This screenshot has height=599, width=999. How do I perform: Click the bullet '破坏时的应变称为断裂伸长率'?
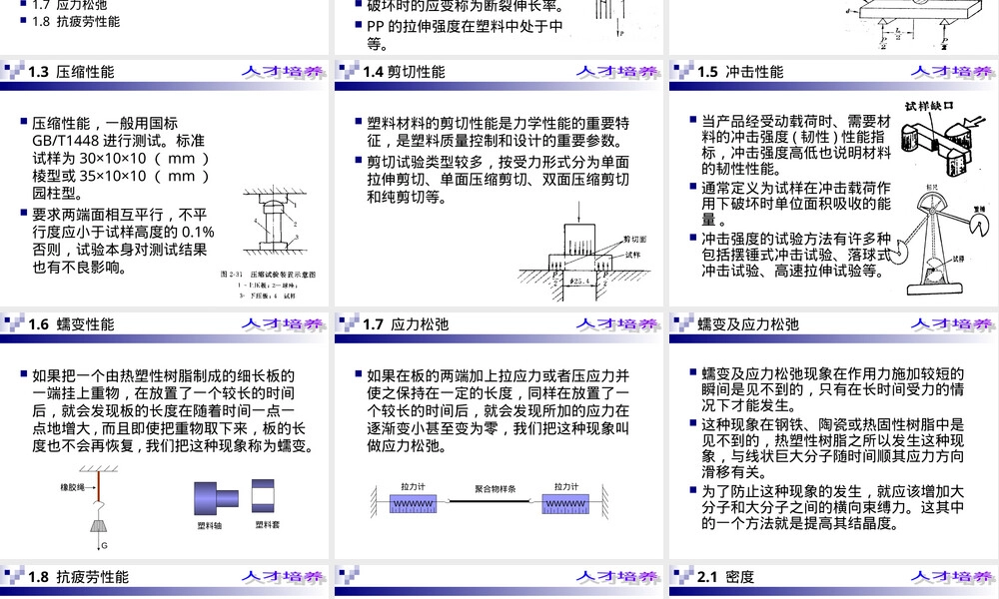point(466,7)
